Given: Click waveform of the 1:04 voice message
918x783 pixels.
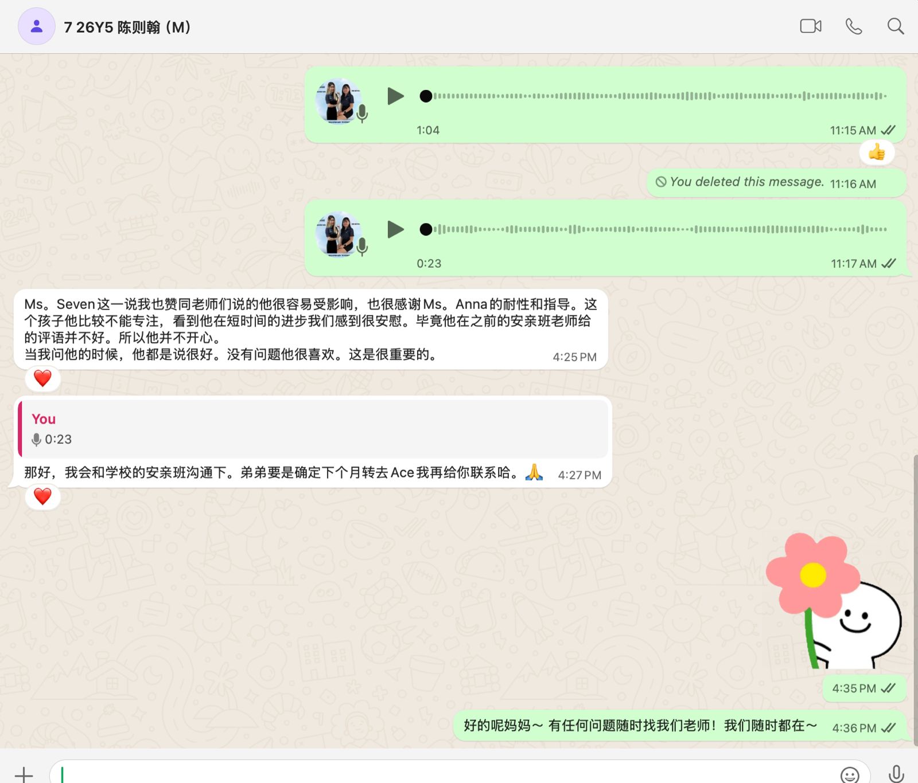Looking at the screenshot, I should point(660,96).
